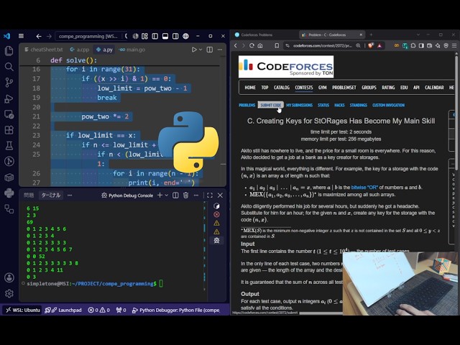
Task: Open panel overflow views menu beside ターミナル
Action: (x=70, y=195)
